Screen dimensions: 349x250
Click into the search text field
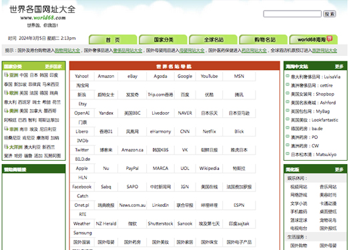[292, 14]
